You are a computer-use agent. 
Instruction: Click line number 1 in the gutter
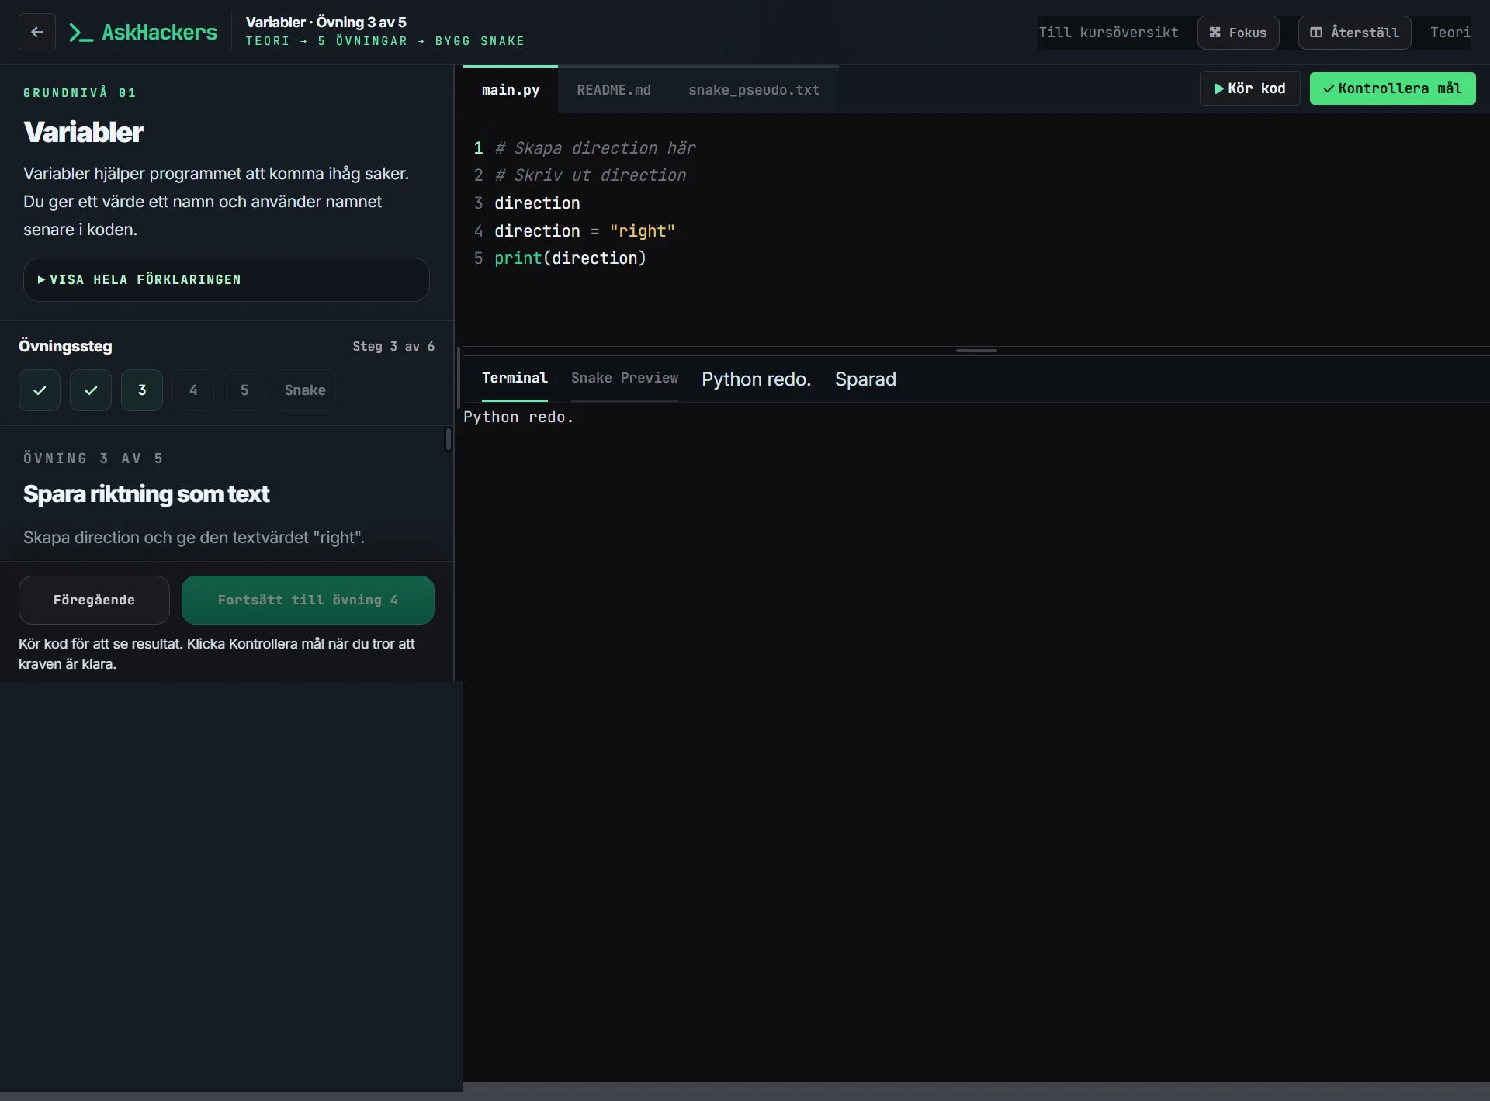pos(478,148)
